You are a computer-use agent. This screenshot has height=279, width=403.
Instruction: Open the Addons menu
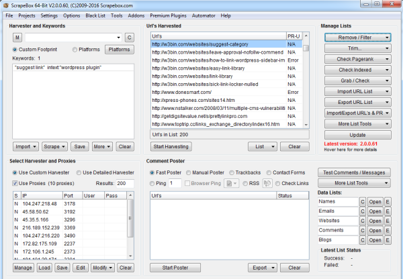click(x=136, y=15)
